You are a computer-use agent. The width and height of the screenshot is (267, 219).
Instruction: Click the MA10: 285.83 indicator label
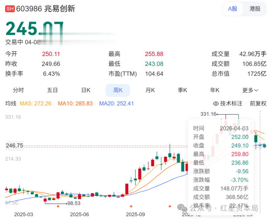(75, 103)
